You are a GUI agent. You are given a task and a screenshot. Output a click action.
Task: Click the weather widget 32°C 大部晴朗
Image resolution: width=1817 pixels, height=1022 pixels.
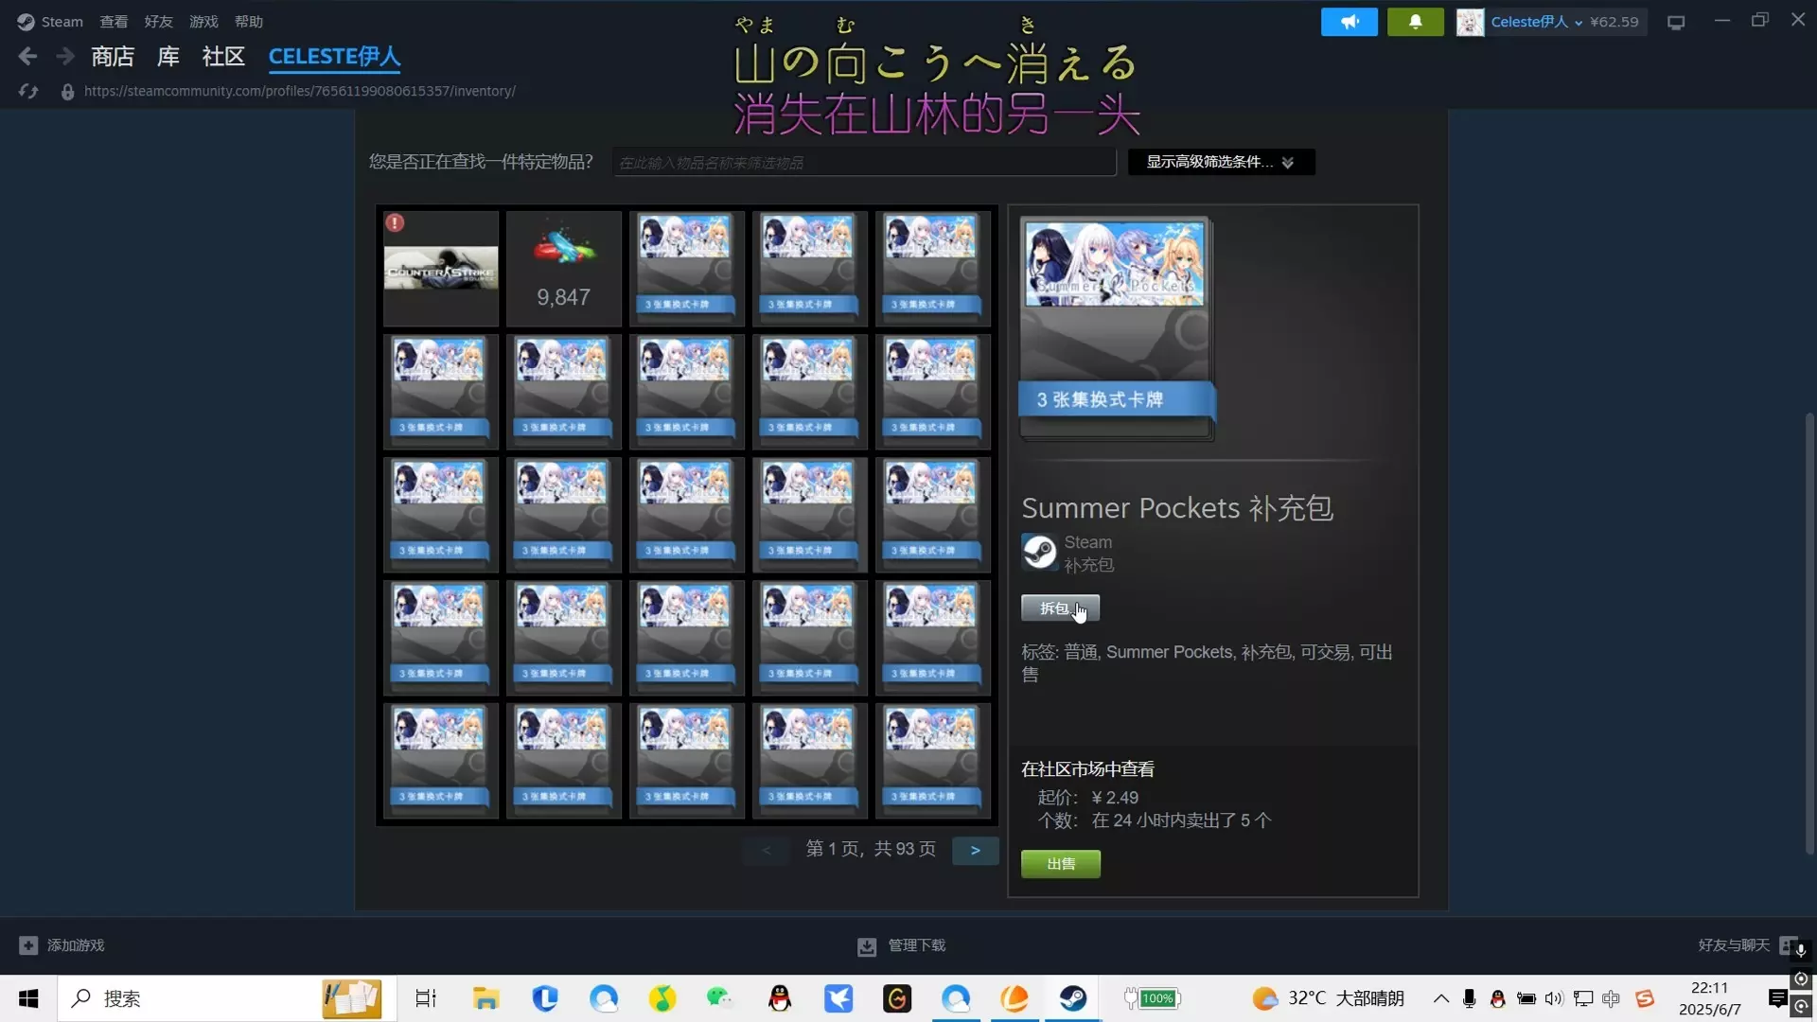click(x=1329, y=998)
